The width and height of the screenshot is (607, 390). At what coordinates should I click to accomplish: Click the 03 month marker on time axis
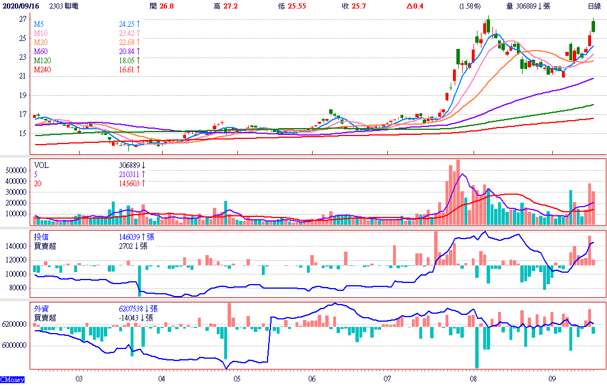79,379
